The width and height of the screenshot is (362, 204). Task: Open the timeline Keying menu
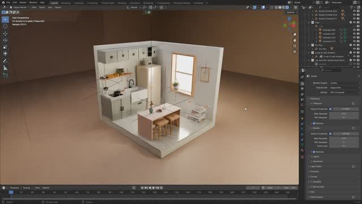click(x=28, y=188)
